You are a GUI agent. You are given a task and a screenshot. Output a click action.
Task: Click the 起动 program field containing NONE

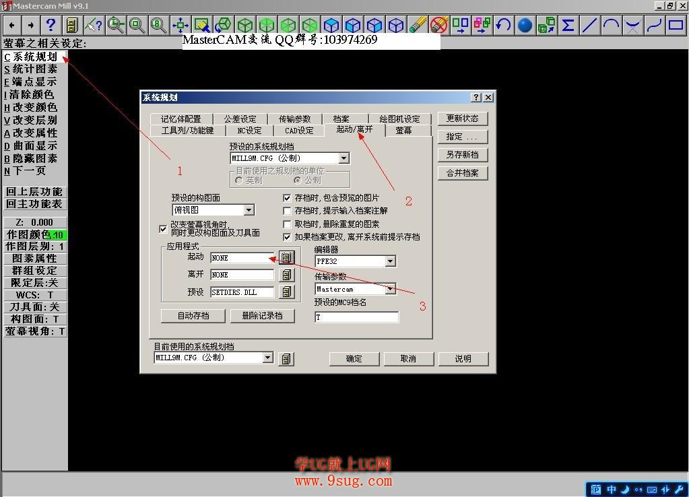click(x=242, y=258)
